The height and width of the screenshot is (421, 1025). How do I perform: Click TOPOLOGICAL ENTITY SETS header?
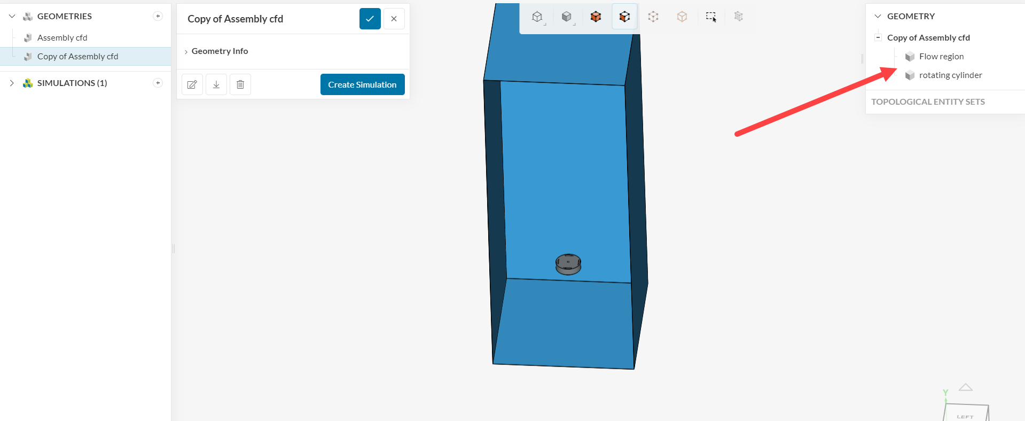coord(928,102)
